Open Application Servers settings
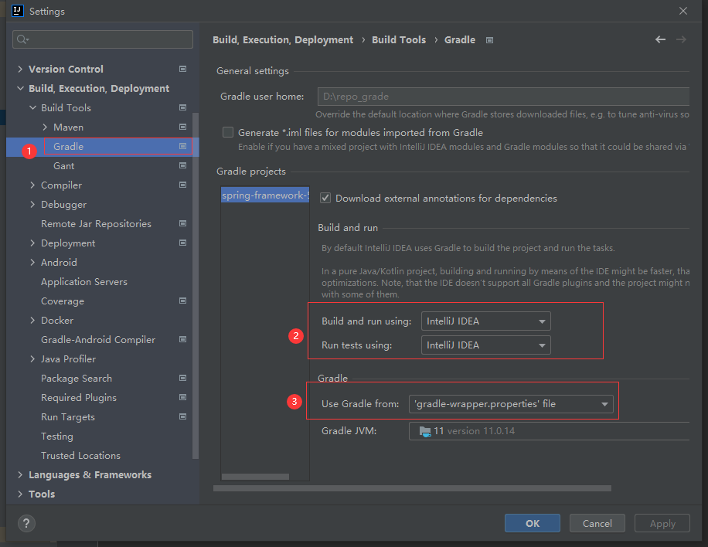The image size is (708, 547). click(84, 282)
